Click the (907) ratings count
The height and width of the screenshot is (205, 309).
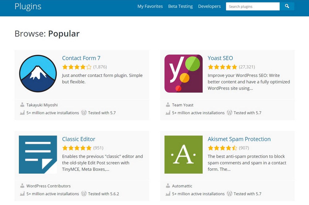pos(244,148)
